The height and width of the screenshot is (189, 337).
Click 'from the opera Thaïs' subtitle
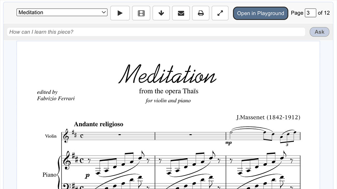(x=168, y=91)
